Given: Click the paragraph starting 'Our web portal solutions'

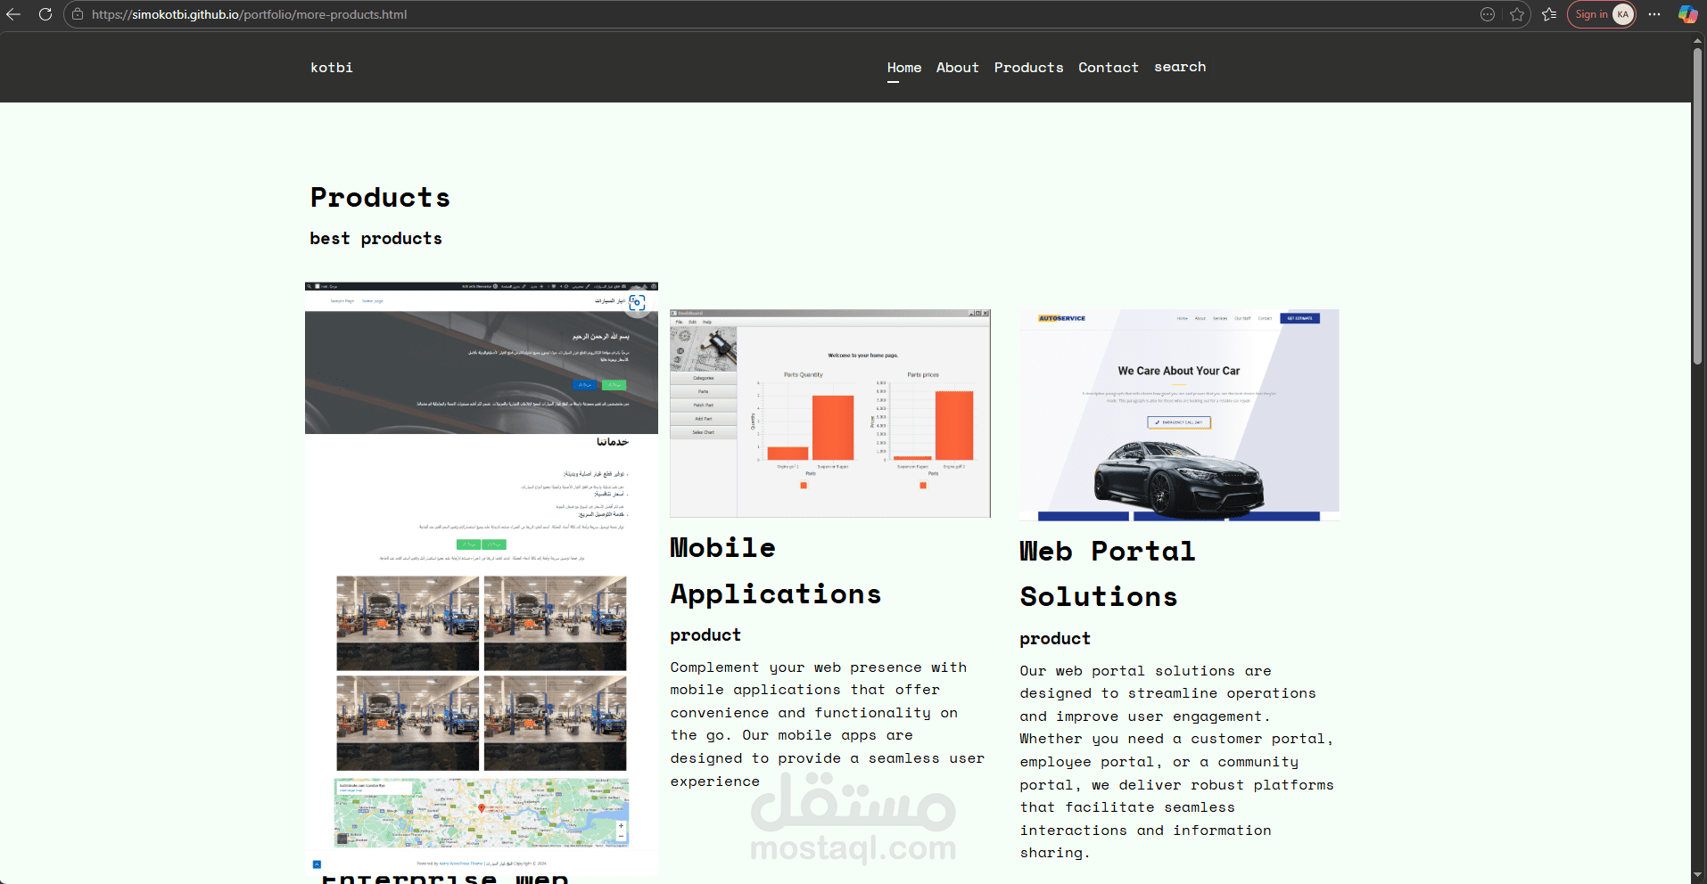Looking at the screenshot, I should [x=1177, y=761].
